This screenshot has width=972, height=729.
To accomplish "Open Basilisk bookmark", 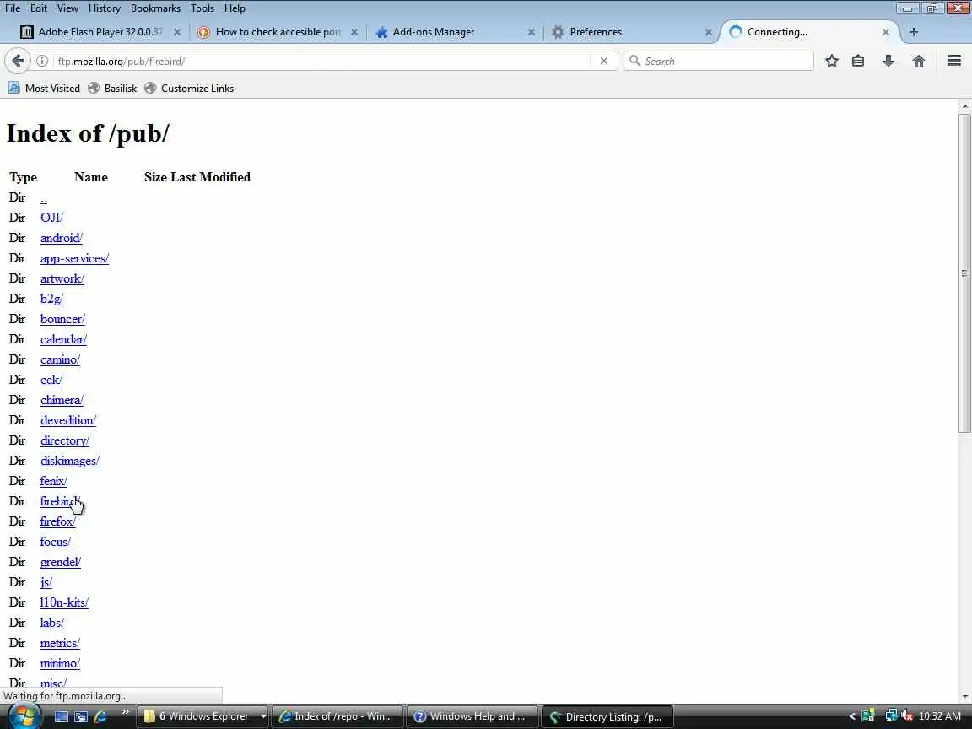I will [x=112, y=88].
